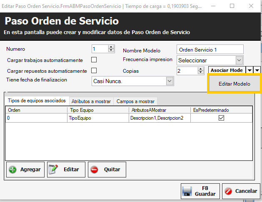Image resolution: width=262 pixels, height=202 pixels.
Task: Enable Cargar trabajos automaticamente checkbox
Action: (x=94, y=60)
